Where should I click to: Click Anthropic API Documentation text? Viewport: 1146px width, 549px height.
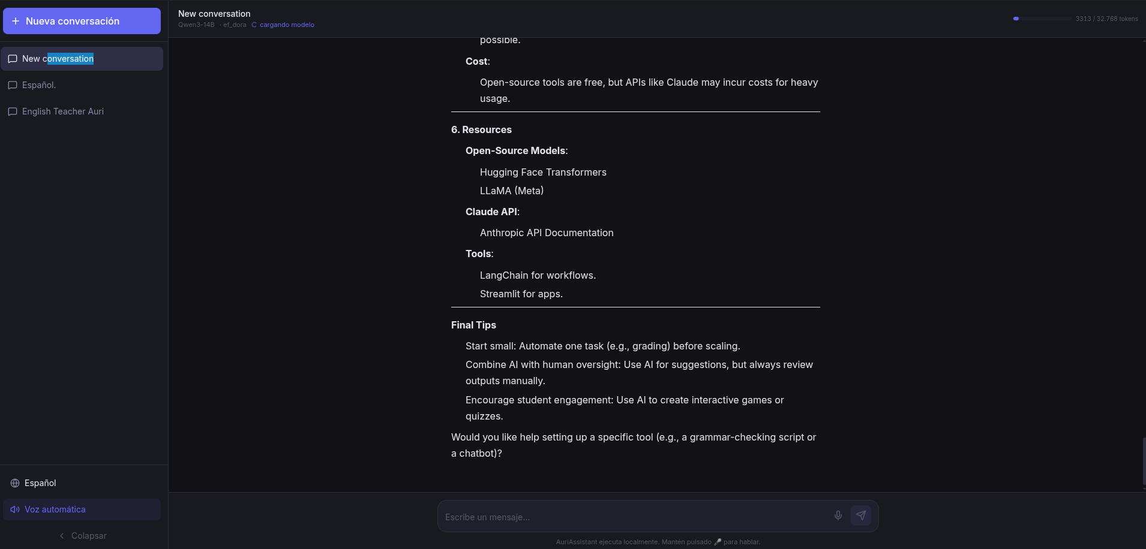(547, 233)
